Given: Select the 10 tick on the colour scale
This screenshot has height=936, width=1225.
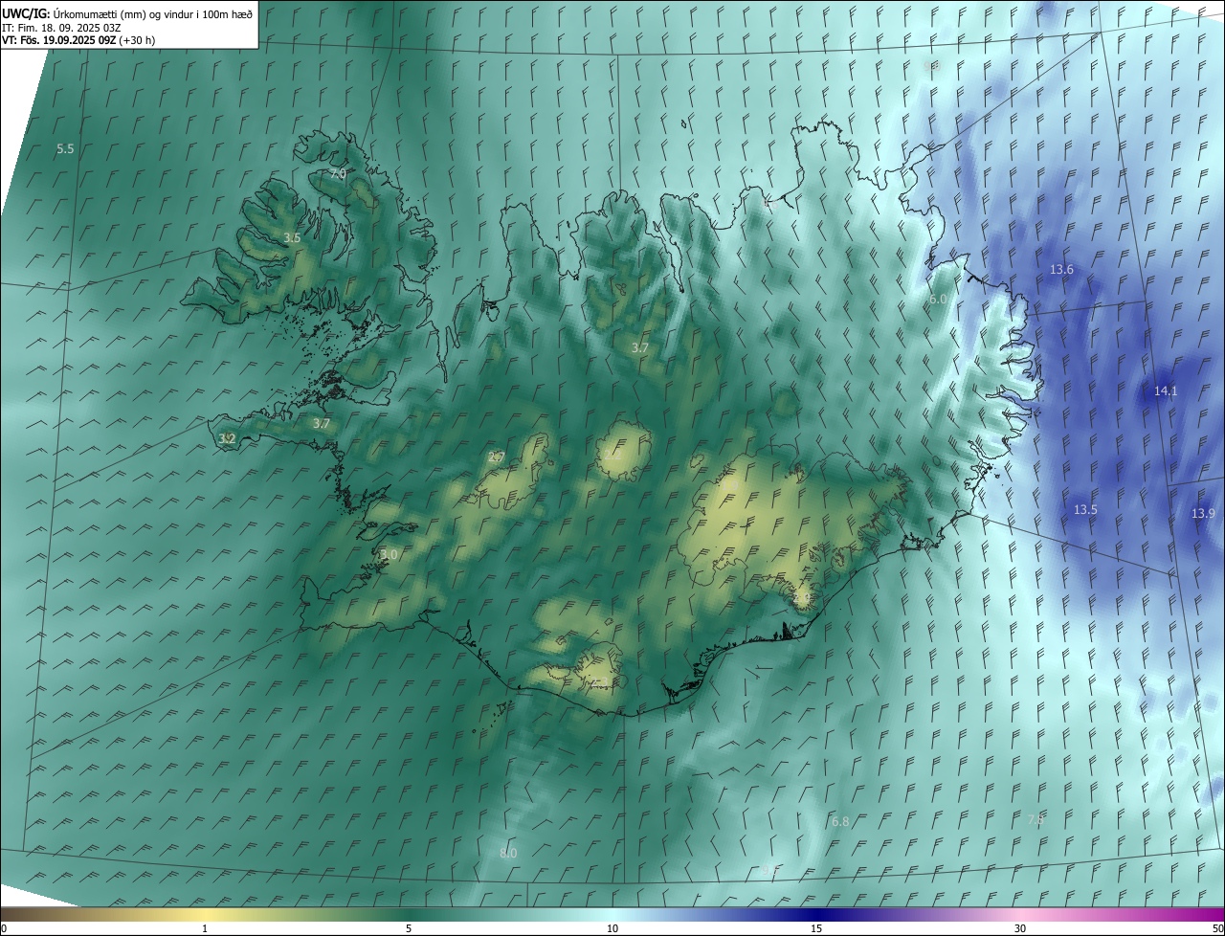Looking at the screenshot, I should pos(612,929).
